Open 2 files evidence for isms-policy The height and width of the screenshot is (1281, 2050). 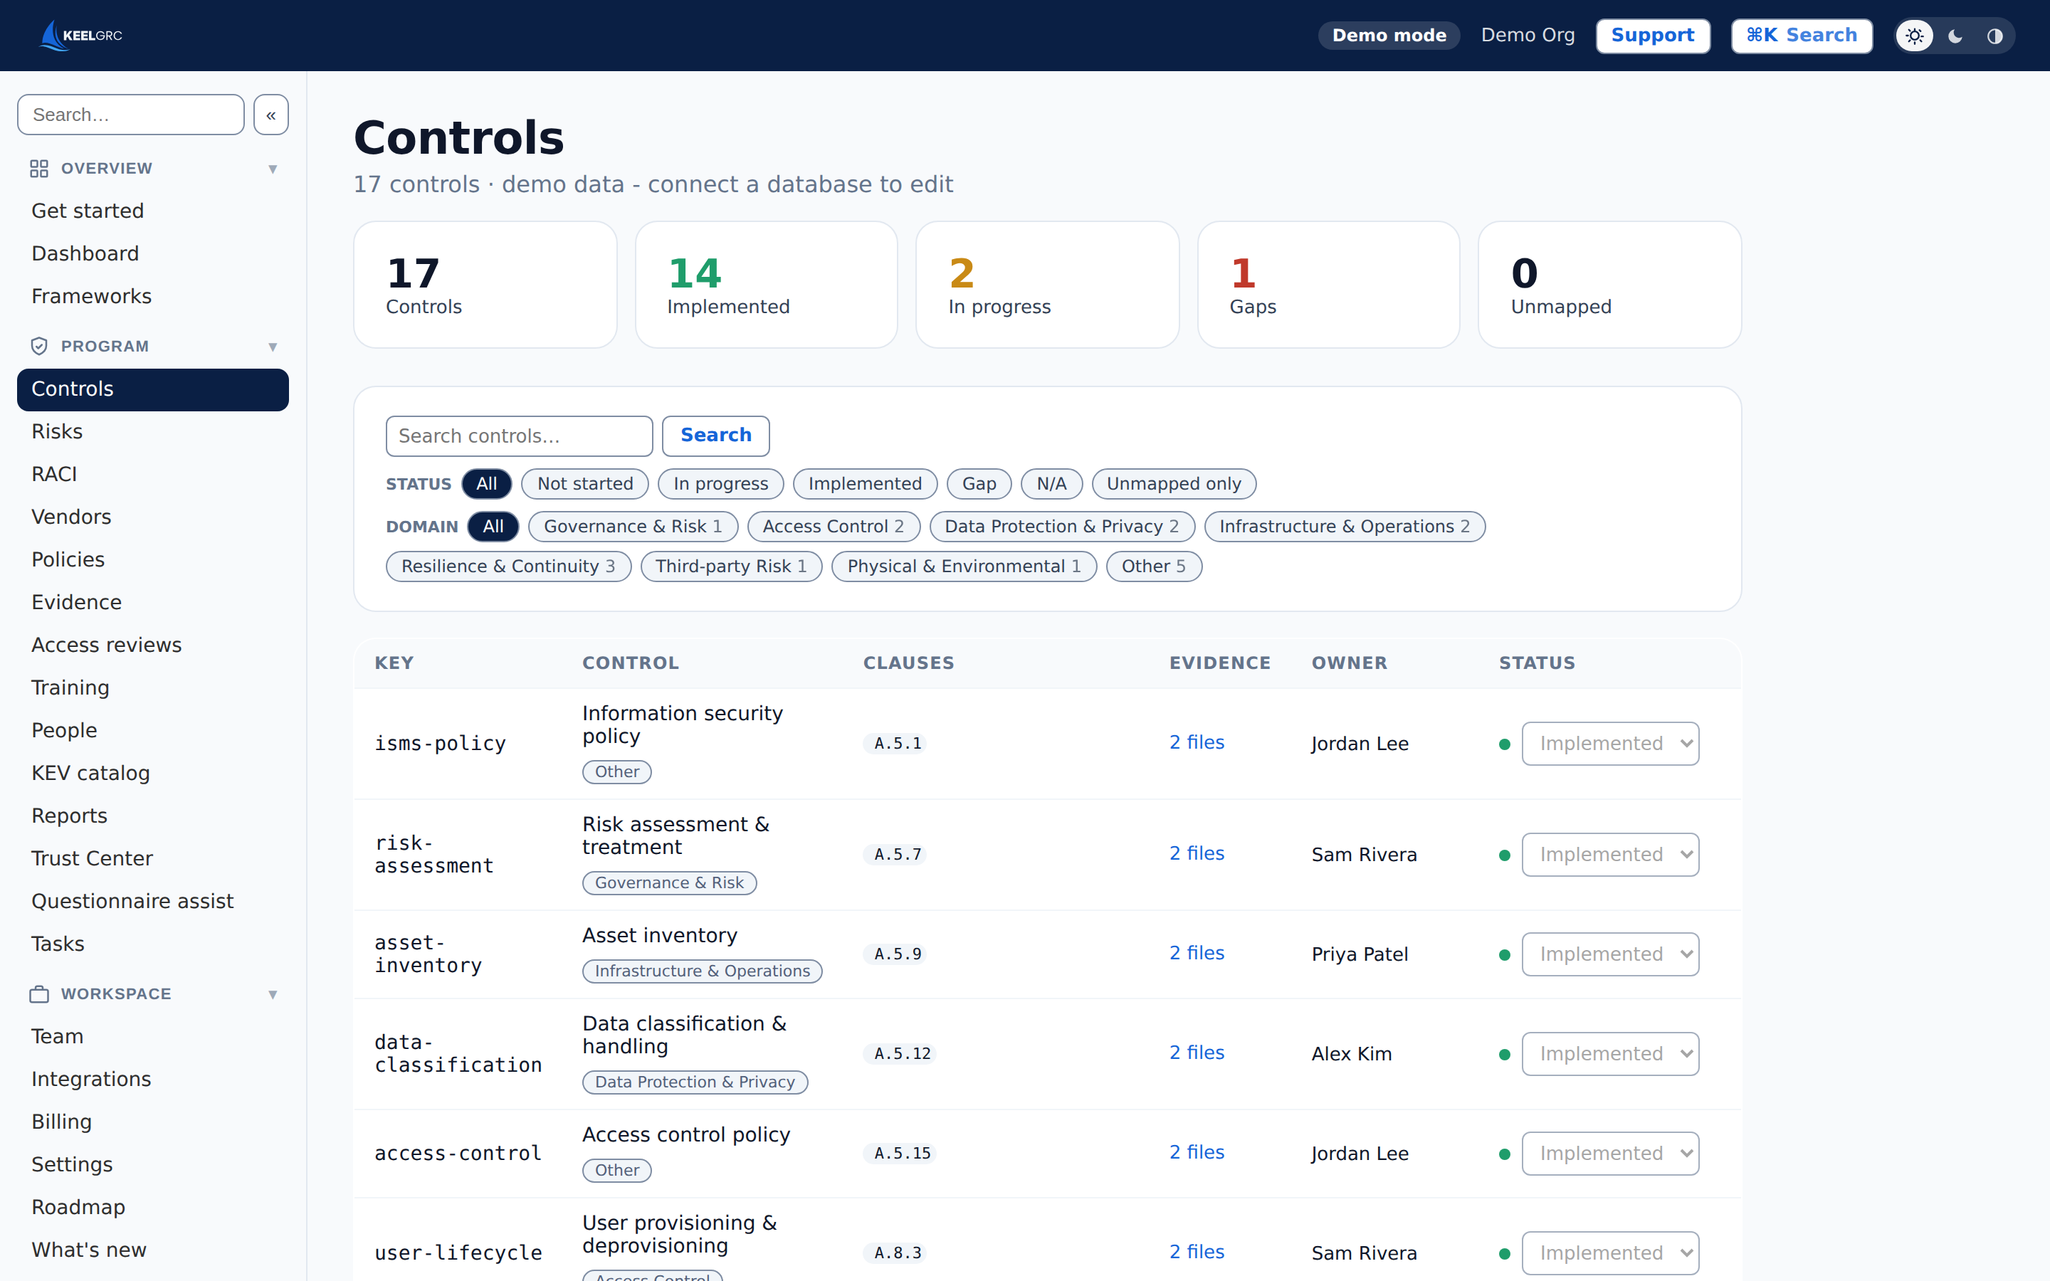click(1197, 742)
